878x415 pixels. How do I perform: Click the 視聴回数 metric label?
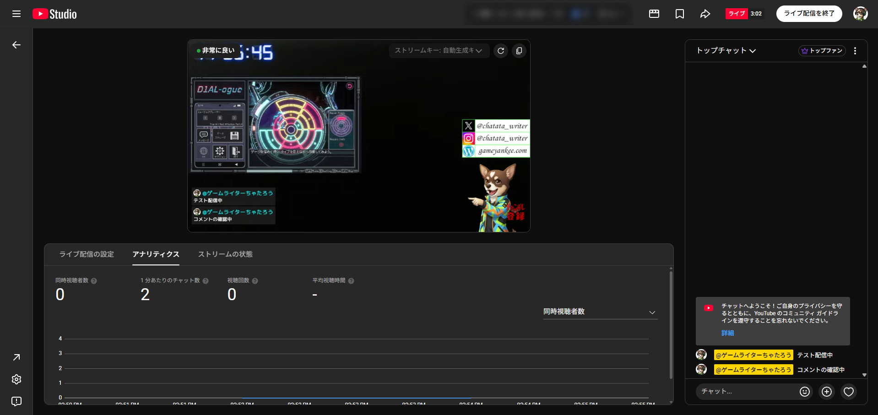(238, 280)
